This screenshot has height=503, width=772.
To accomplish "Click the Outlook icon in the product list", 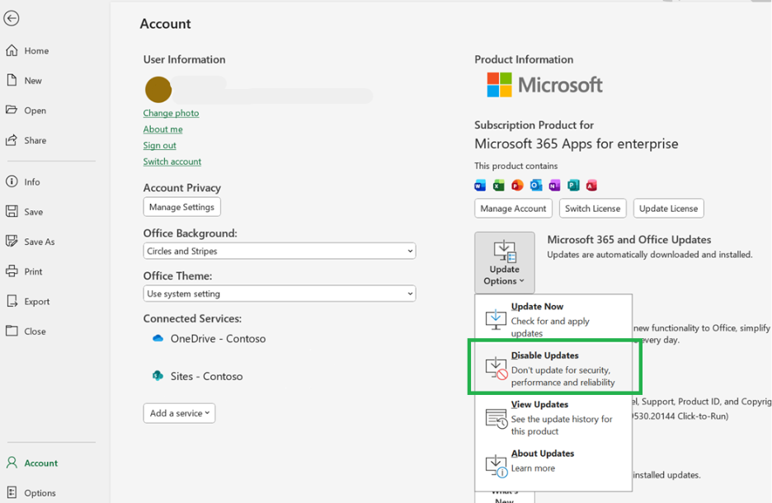I will [x=536, y=185].
